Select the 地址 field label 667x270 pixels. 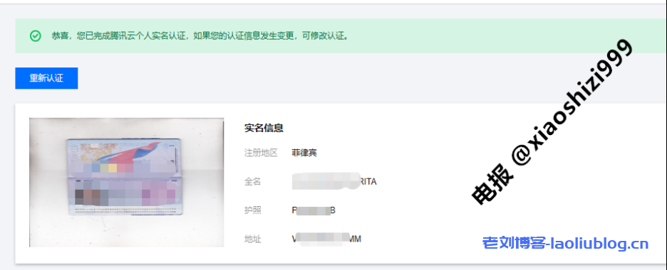tap(252, 239)
